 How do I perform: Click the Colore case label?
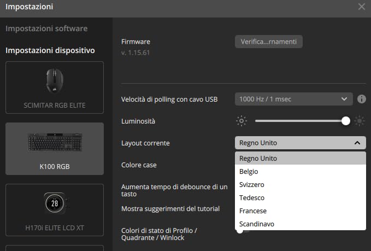click(139, 165)
